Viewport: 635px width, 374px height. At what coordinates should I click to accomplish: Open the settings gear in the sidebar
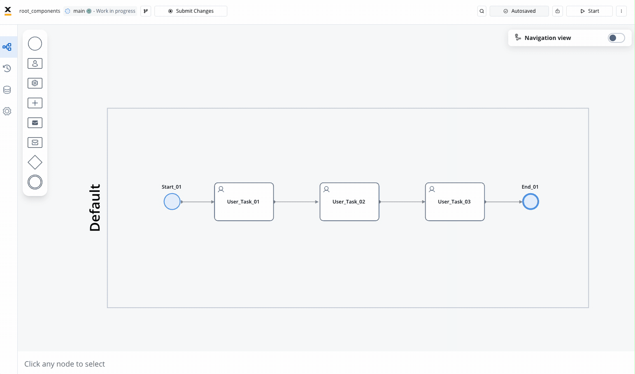[7, 111]
